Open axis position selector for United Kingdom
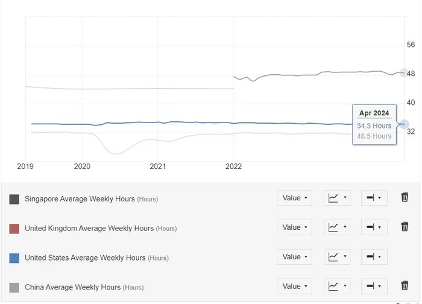Viewport: 422px width, 304px height. 374,227
